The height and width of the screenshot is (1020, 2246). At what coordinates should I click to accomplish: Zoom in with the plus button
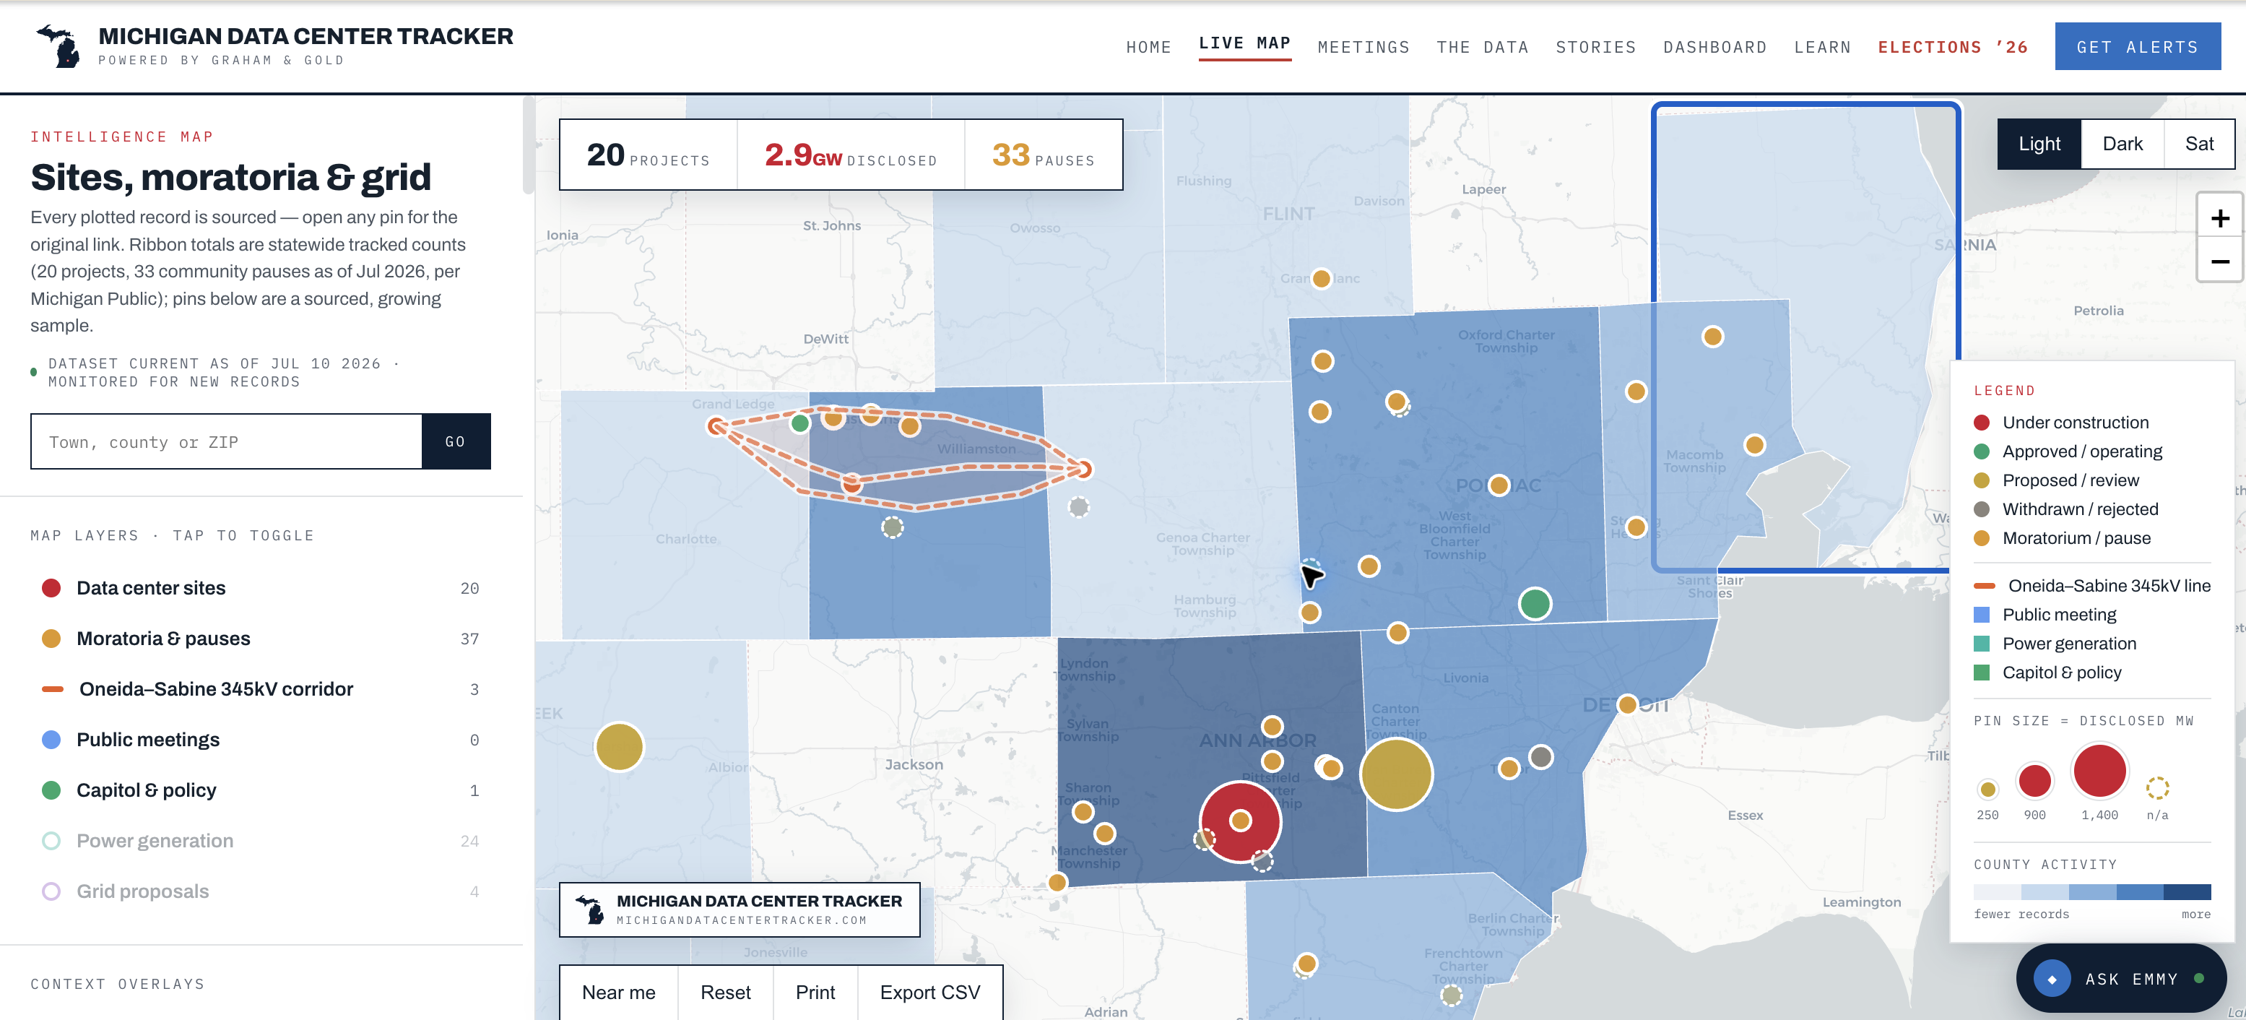(x=2220, y=218)
